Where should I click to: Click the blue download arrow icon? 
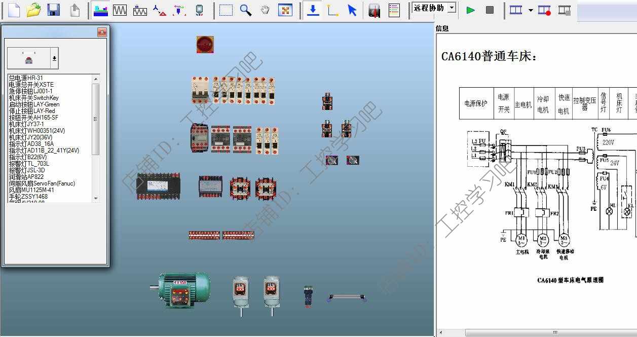(313, 10)
